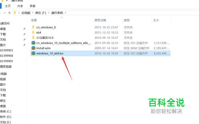Select cn_windows_8 file name
This screenshot has height=124, width=199.
tap(46, 27)
